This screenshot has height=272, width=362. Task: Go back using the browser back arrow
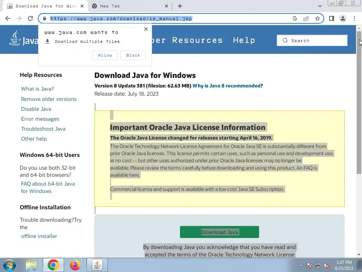[8, 18]
